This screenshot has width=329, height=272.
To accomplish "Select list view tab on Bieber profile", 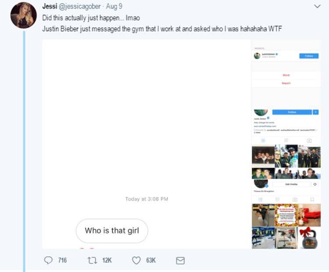I will [x=286, y=140].
